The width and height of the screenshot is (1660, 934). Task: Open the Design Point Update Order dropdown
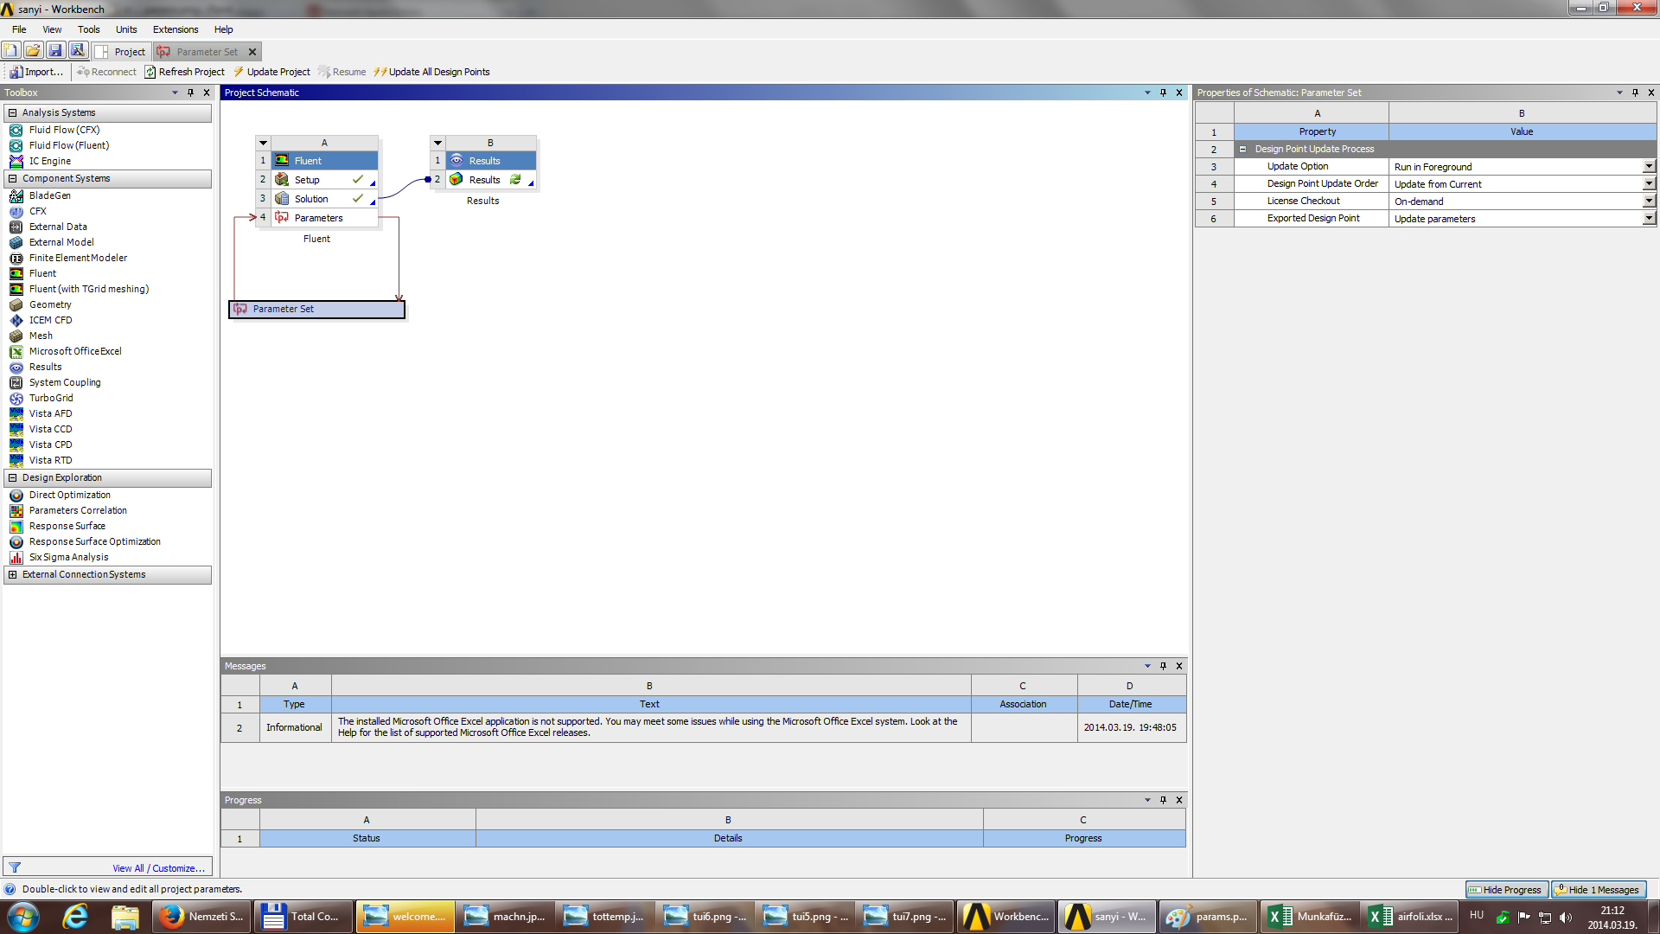point(1649,183)
